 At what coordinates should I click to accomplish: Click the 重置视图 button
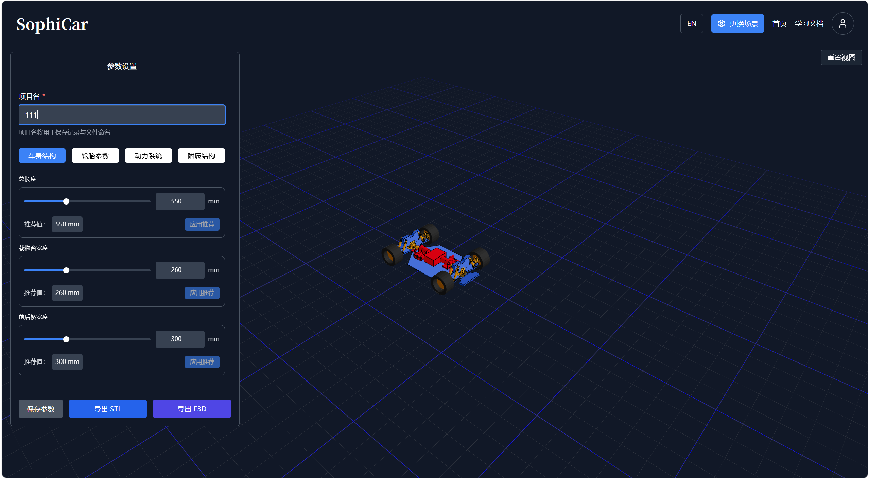coord(841,58)
